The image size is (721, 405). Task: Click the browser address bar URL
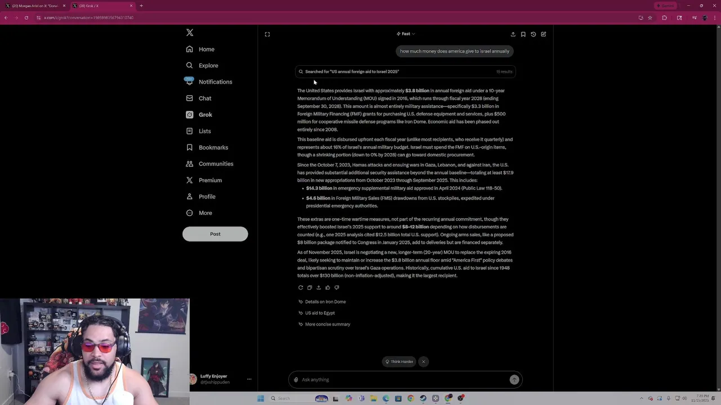89,18
